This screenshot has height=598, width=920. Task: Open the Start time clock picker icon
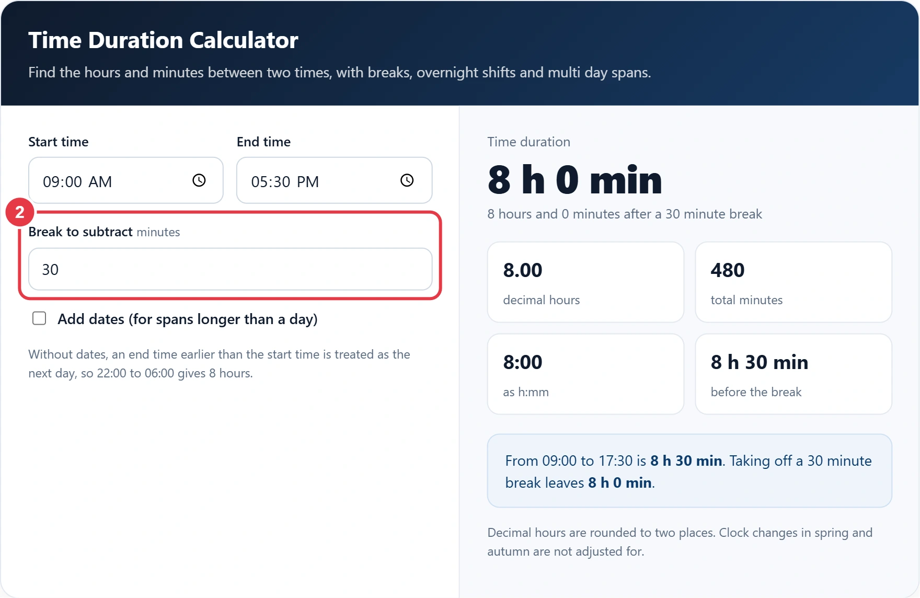click(199, 180)
